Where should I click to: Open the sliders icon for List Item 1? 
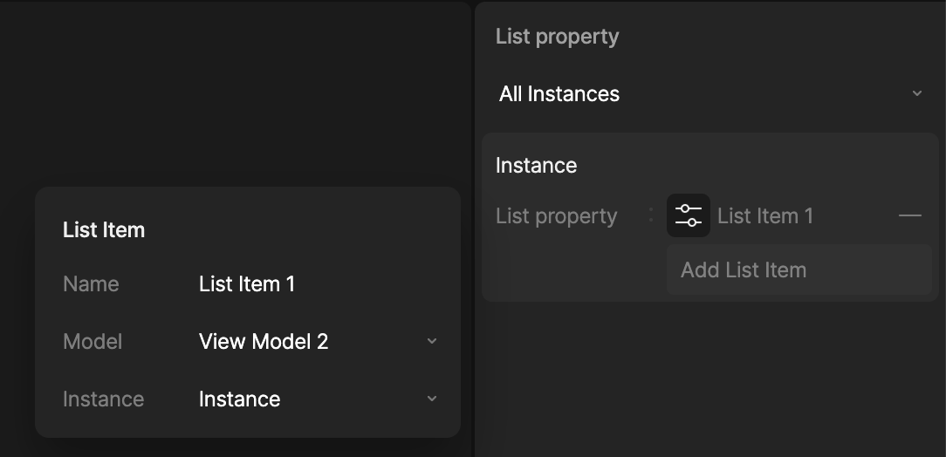[688, 215]
